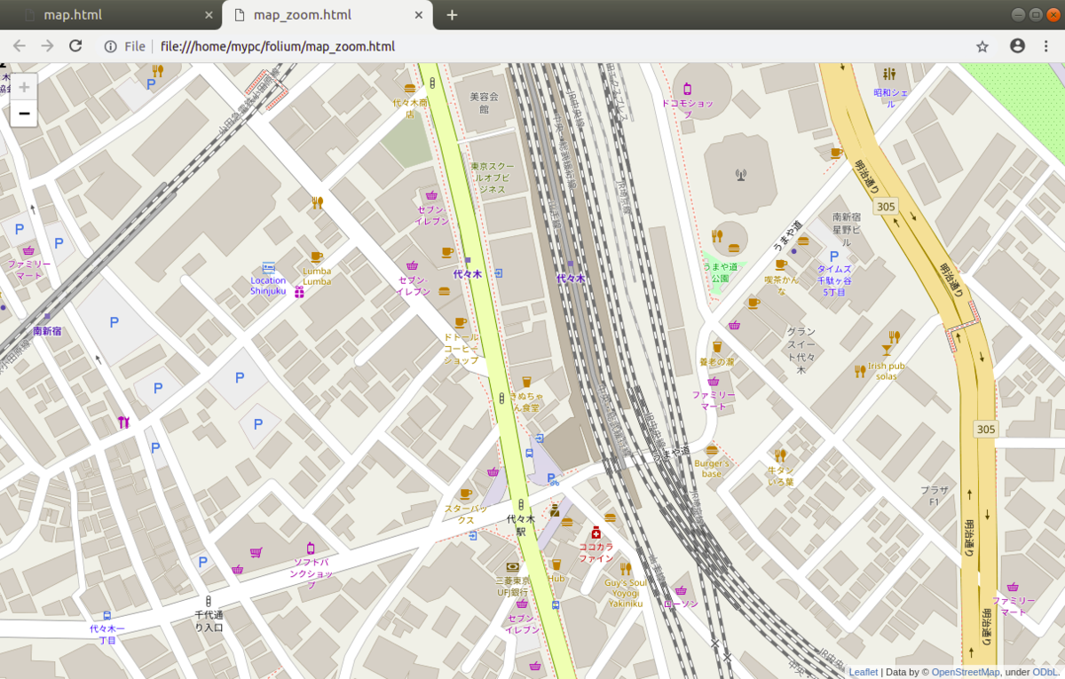
Task: Click the ローソン convenience store icon
Action: (x=681, y=591)
